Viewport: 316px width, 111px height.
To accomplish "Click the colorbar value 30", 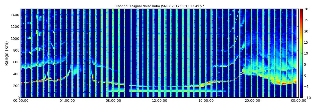I will [x=306, y=9].
